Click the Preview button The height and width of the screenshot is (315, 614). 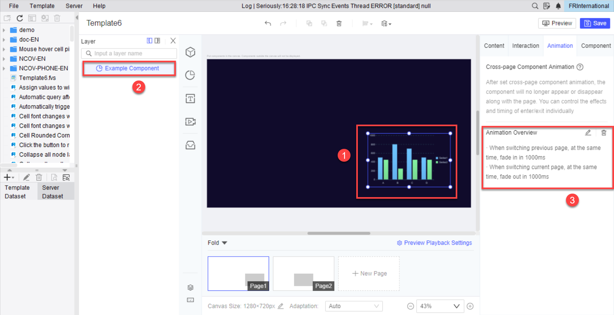[x=557, y=23]
